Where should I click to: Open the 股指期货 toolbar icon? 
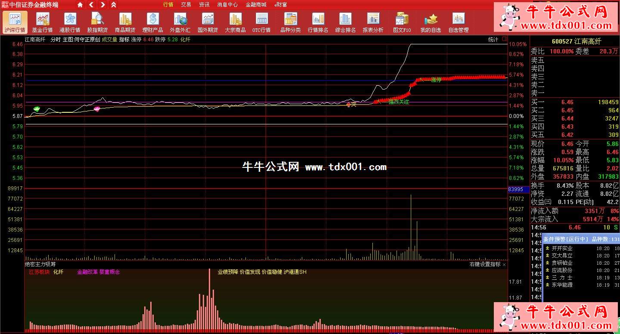pos(97,22)
